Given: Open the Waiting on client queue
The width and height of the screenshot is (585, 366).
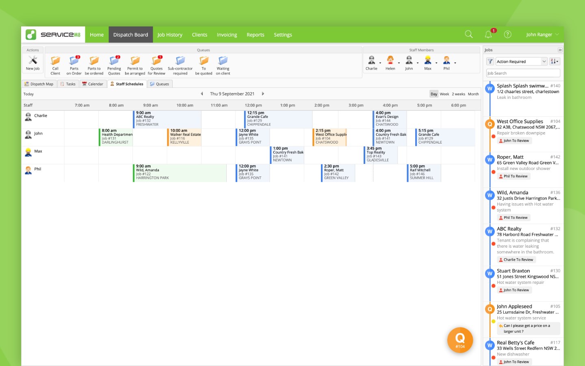Looking at the screenshot, I should click(x=223, y=65).
